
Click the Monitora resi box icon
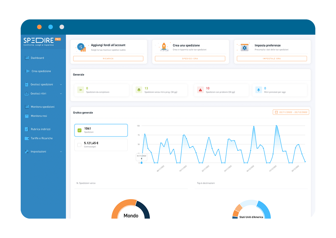[x=27, y=116]
